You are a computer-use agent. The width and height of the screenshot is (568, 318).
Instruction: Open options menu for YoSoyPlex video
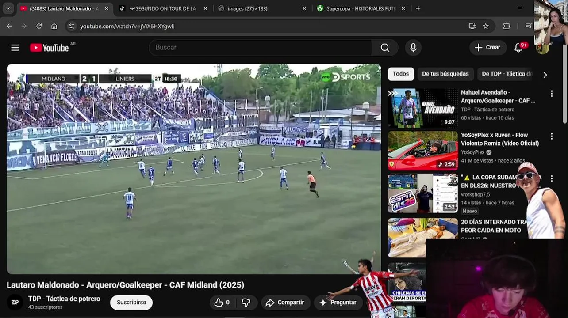click(552, 136)
